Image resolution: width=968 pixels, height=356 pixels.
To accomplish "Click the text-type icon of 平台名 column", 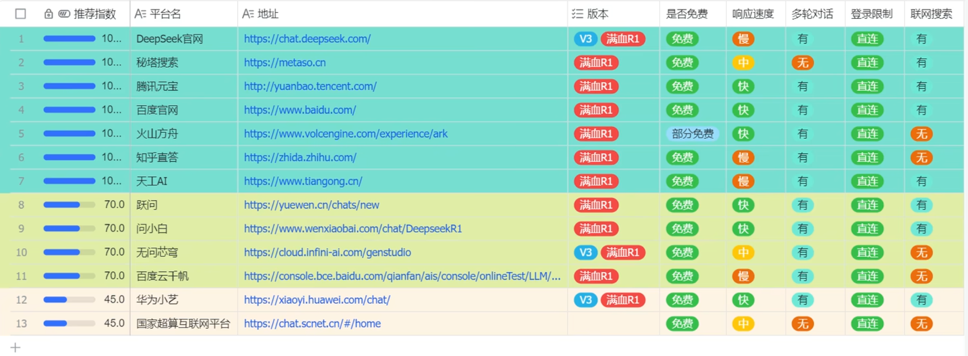I will (x=140, y=14).
